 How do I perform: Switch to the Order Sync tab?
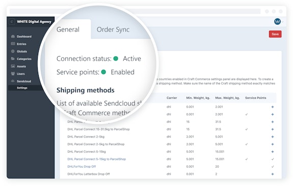pos(113,30)
